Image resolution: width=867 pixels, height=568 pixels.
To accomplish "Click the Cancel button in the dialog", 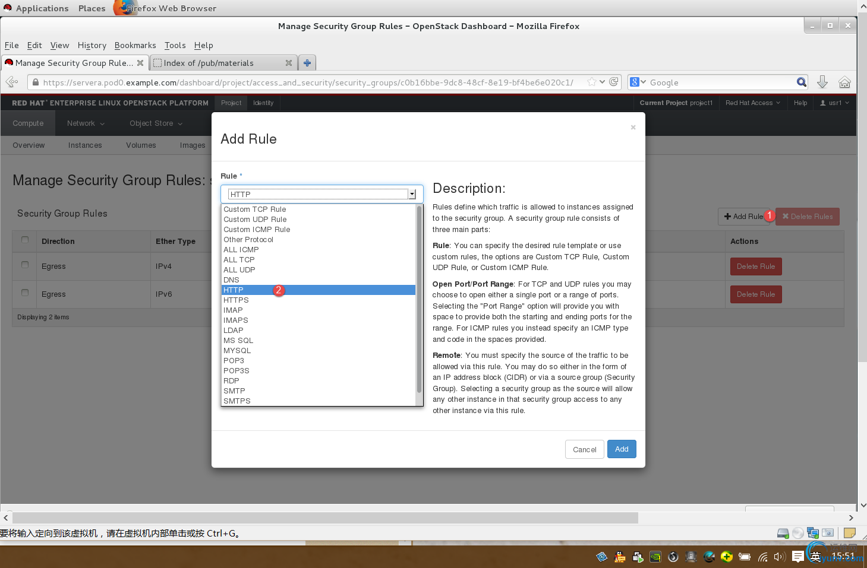I will [584, 449].
